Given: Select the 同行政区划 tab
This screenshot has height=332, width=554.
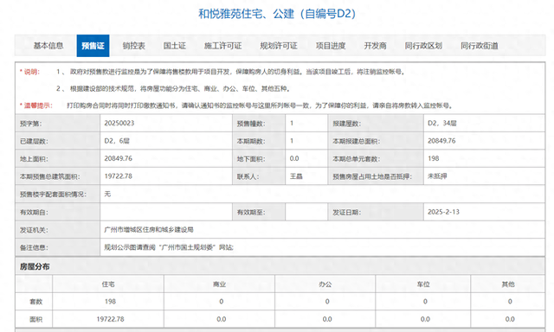Looking at the screenshot, I should click(x=423, y=46).
